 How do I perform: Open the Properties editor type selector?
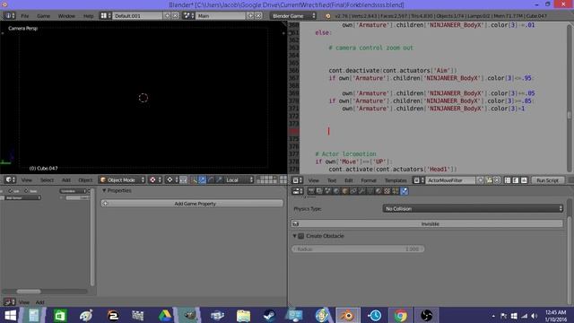click(297, 191)
